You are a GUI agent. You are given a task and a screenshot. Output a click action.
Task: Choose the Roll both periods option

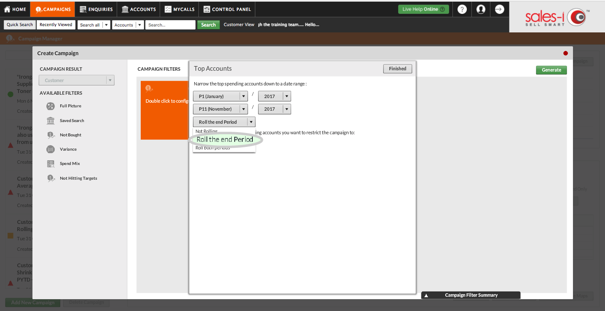pos(213,148)
